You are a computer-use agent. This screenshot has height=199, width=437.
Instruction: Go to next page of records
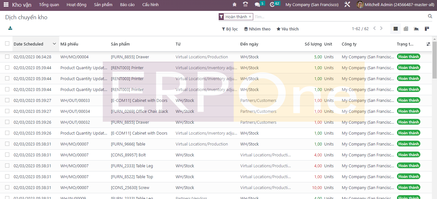[x=381, y=29]
